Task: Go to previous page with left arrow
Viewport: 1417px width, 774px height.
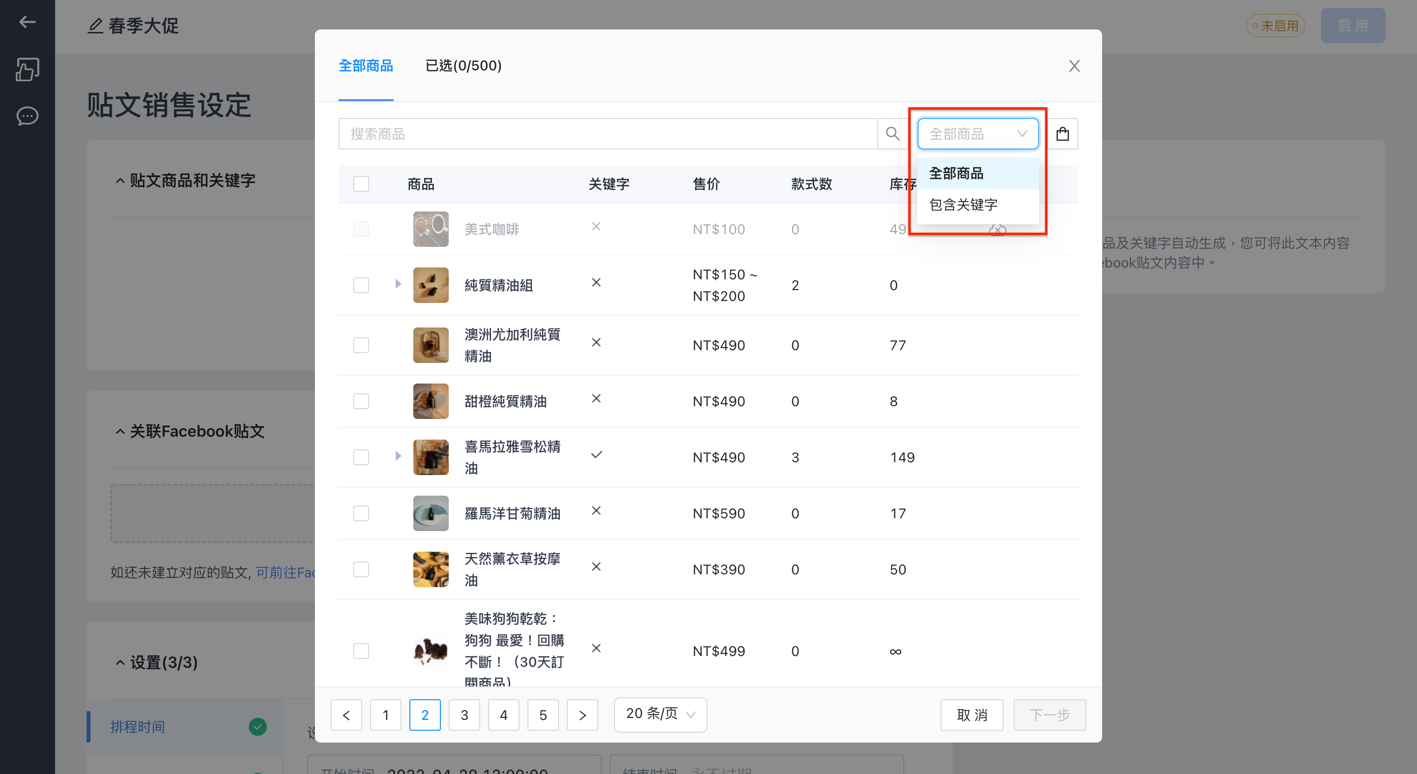Action: pyautogui.click(x=346, y=714)
